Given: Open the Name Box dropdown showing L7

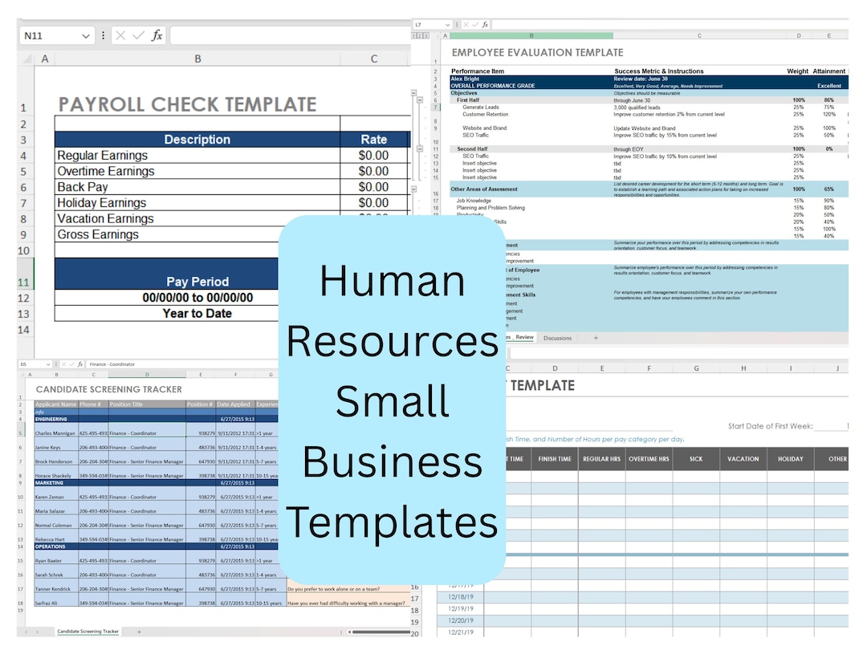Looking at the screenshot, I should (x=447, y=24).
